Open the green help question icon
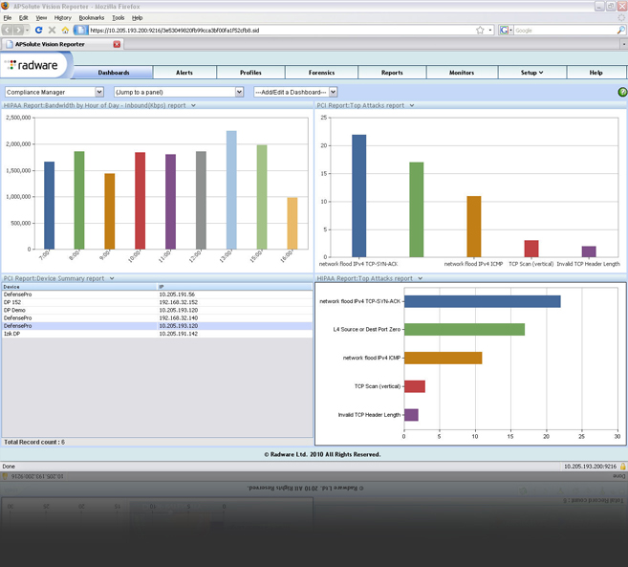 (622, 92)
